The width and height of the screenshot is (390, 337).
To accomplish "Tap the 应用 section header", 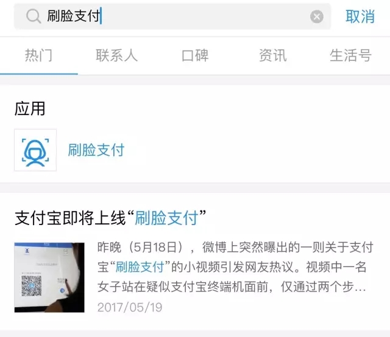I will (x=30, y=108).
